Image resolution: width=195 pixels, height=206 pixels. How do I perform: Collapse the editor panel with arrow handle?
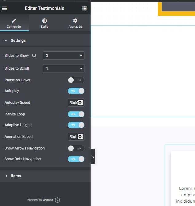click(x=93, y=157)
